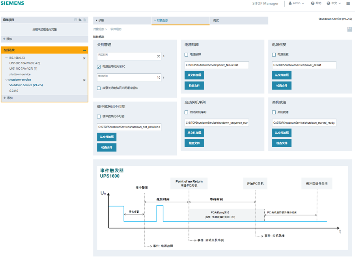
Task: Open the 中文 language dropdown
Action: (x=334, y=3)
